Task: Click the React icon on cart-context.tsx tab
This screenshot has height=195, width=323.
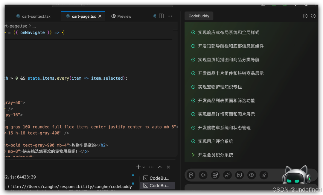Action: [18, 16]
